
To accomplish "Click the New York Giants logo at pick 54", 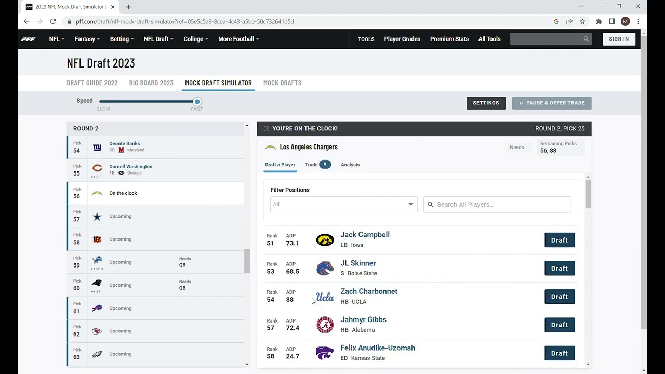I will pyautogui.click(x=97, y=148).
